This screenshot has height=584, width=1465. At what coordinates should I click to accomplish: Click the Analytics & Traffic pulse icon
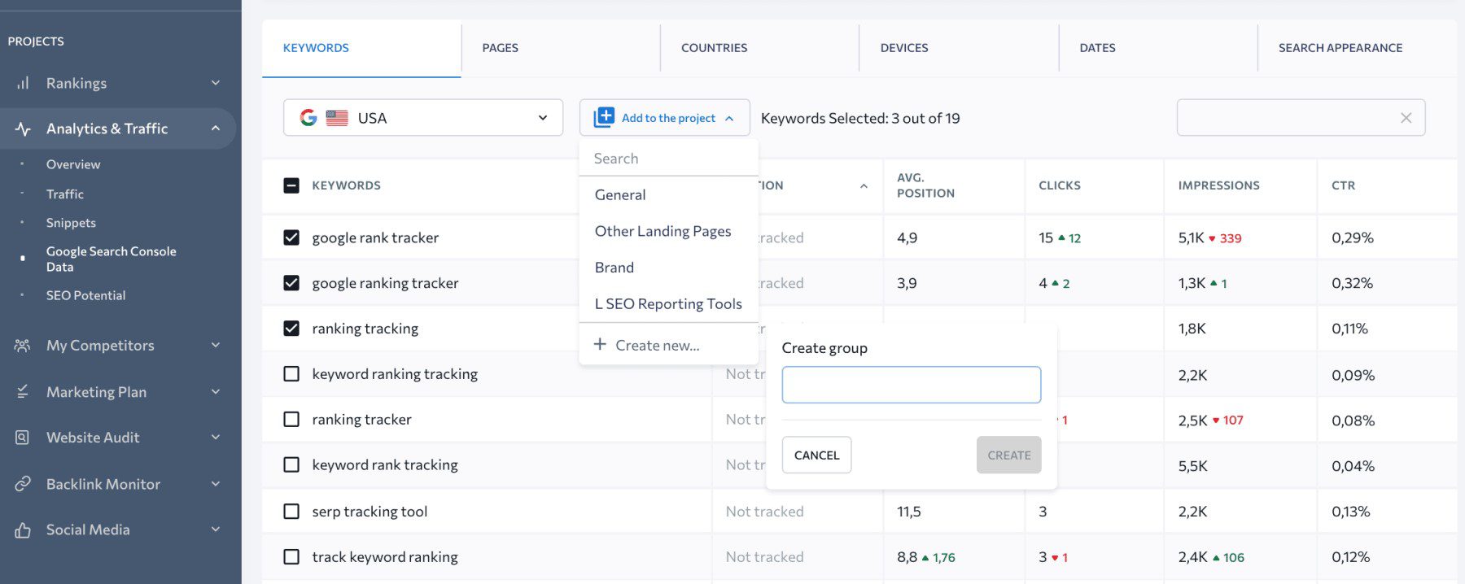click(23, 129)
